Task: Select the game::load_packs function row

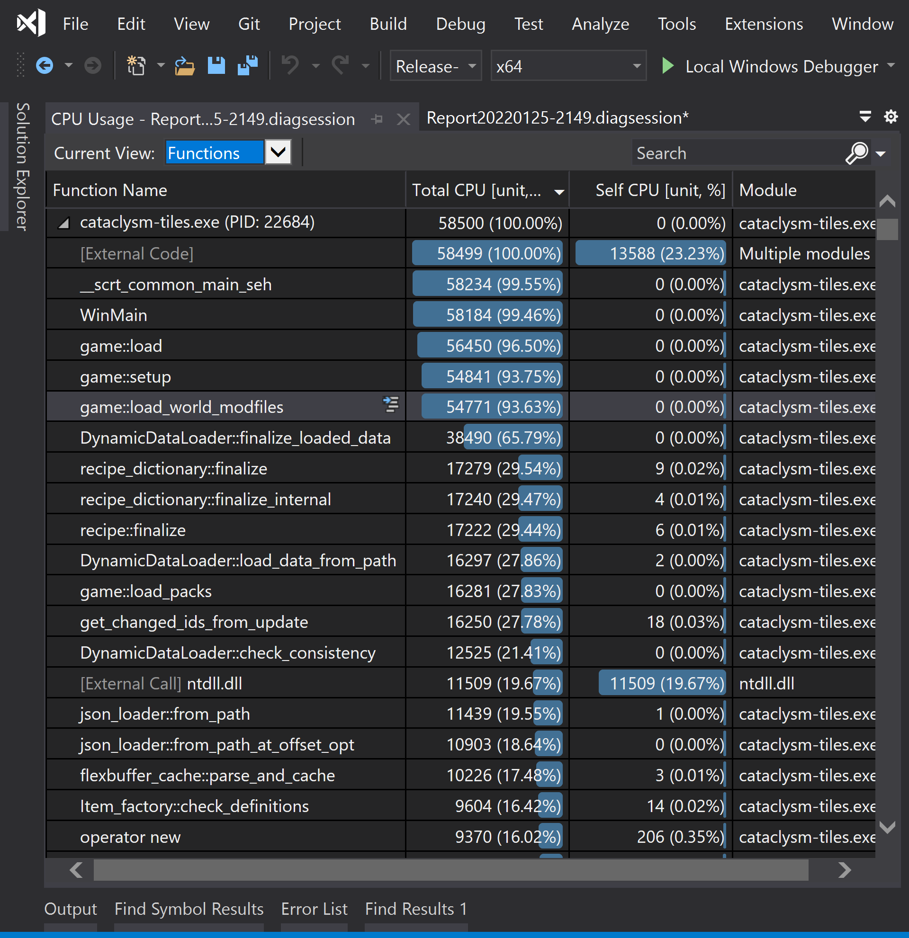Action: click(x=460, y=591)
